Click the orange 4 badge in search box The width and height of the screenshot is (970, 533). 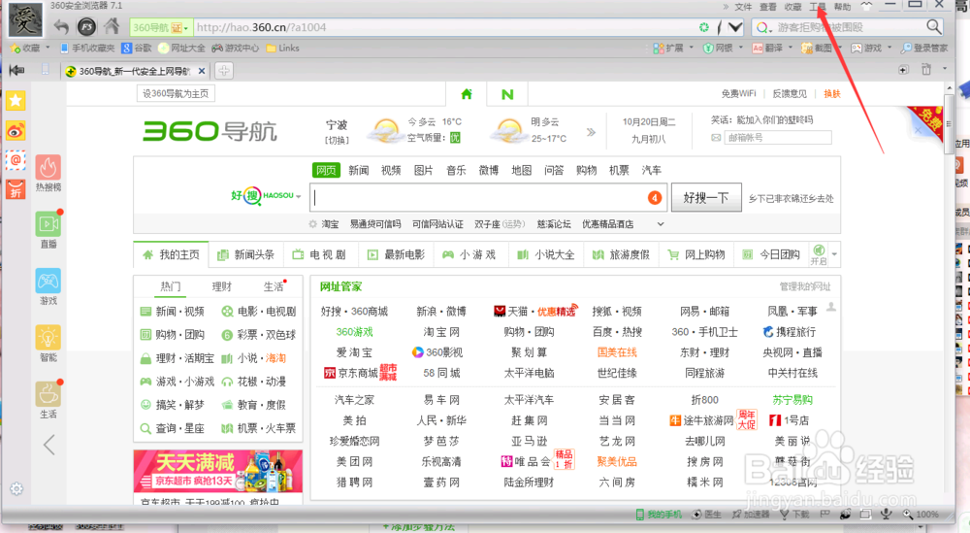pos(655,197)
